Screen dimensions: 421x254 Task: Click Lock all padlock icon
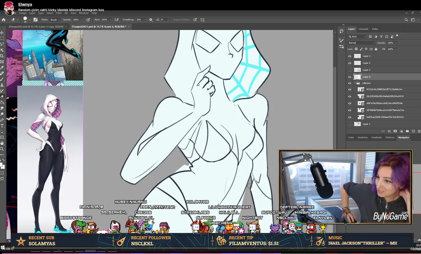376,49
